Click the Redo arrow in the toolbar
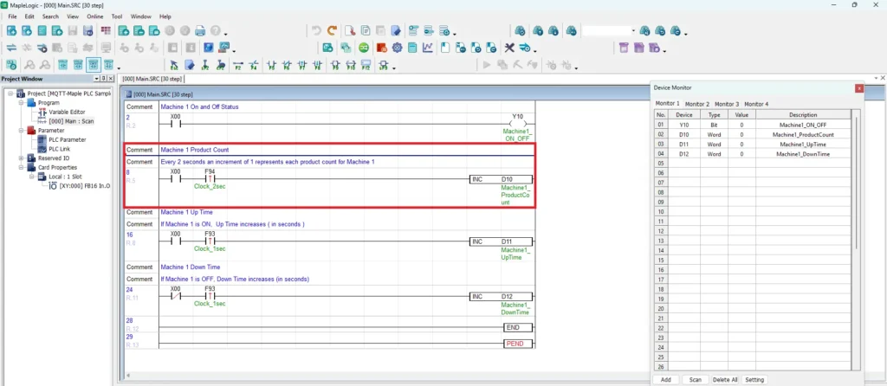 click(x=333, y=31)
